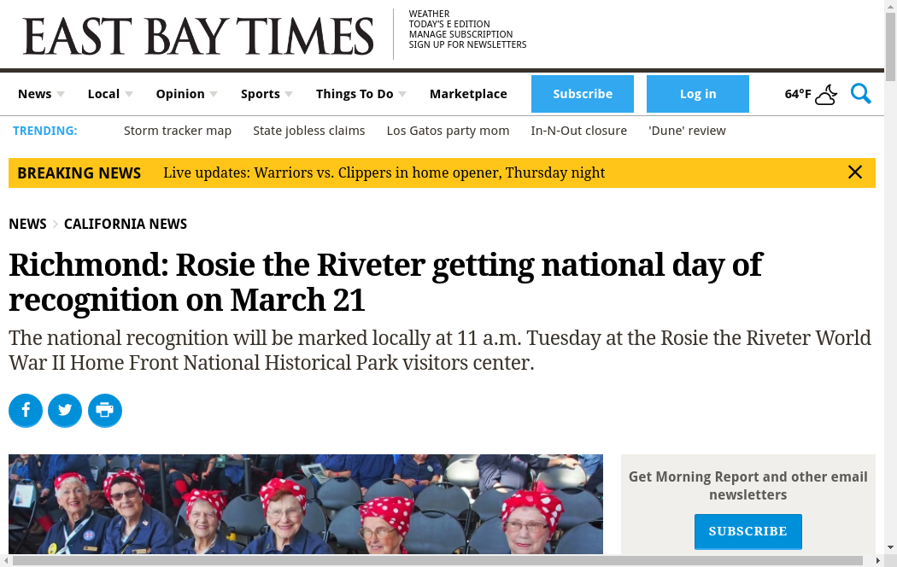The width and height of the screenshot is (897, 567).
Task: Share article via Twitter icon
Action: 65,411
